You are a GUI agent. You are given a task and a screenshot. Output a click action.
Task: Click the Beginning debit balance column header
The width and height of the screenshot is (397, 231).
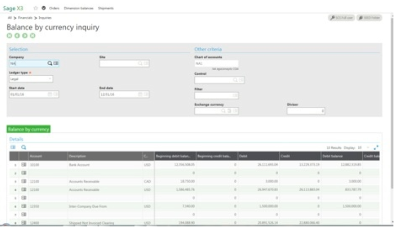tap(175, 156)
